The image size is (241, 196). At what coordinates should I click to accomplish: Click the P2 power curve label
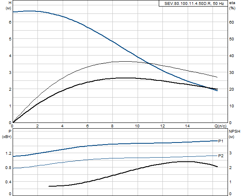point(221,156)
